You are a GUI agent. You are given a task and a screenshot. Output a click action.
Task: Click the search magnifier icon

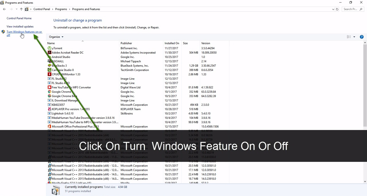(361, 9)
